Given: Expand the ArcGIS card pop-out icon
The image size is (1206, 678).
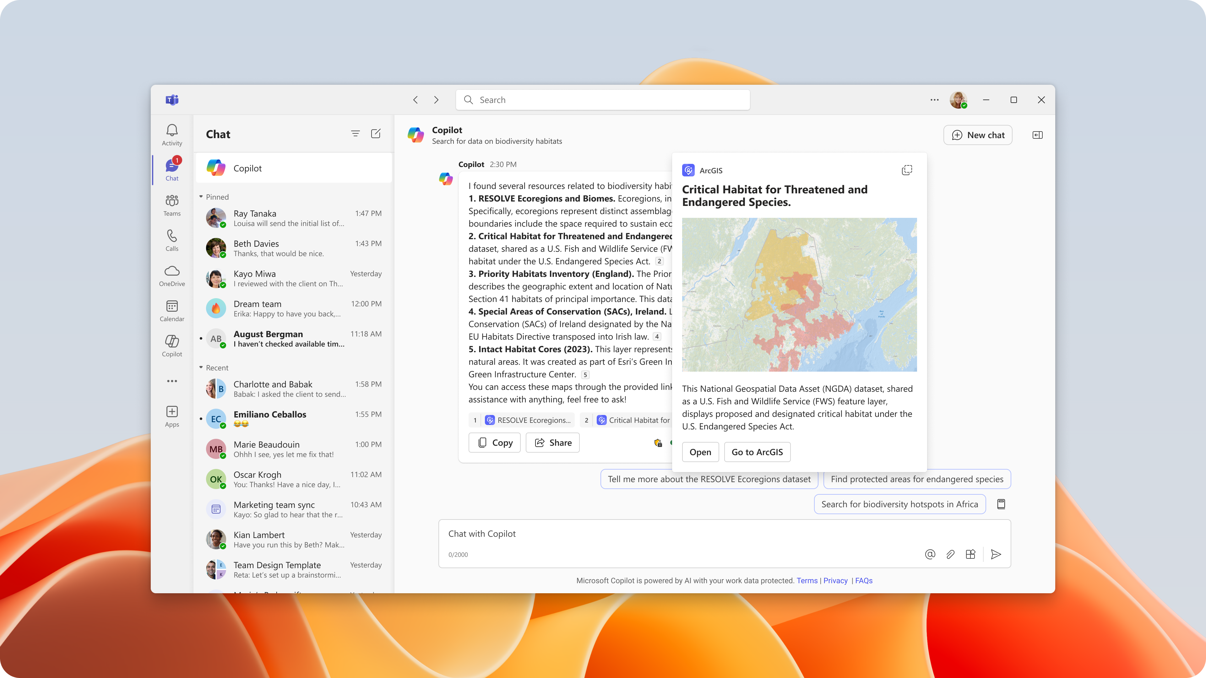Looking at the screenshot, I should tap(907, 170).
